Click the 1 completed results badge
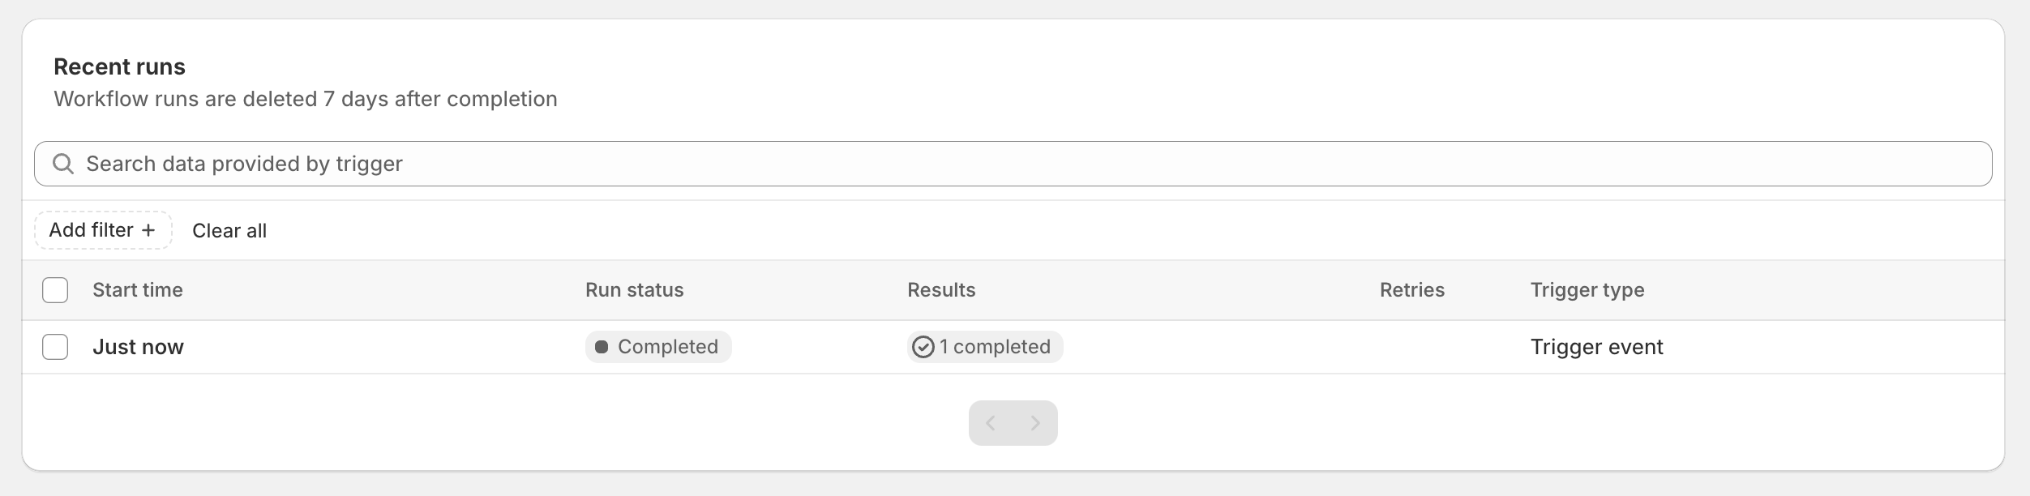 point(985,347)
